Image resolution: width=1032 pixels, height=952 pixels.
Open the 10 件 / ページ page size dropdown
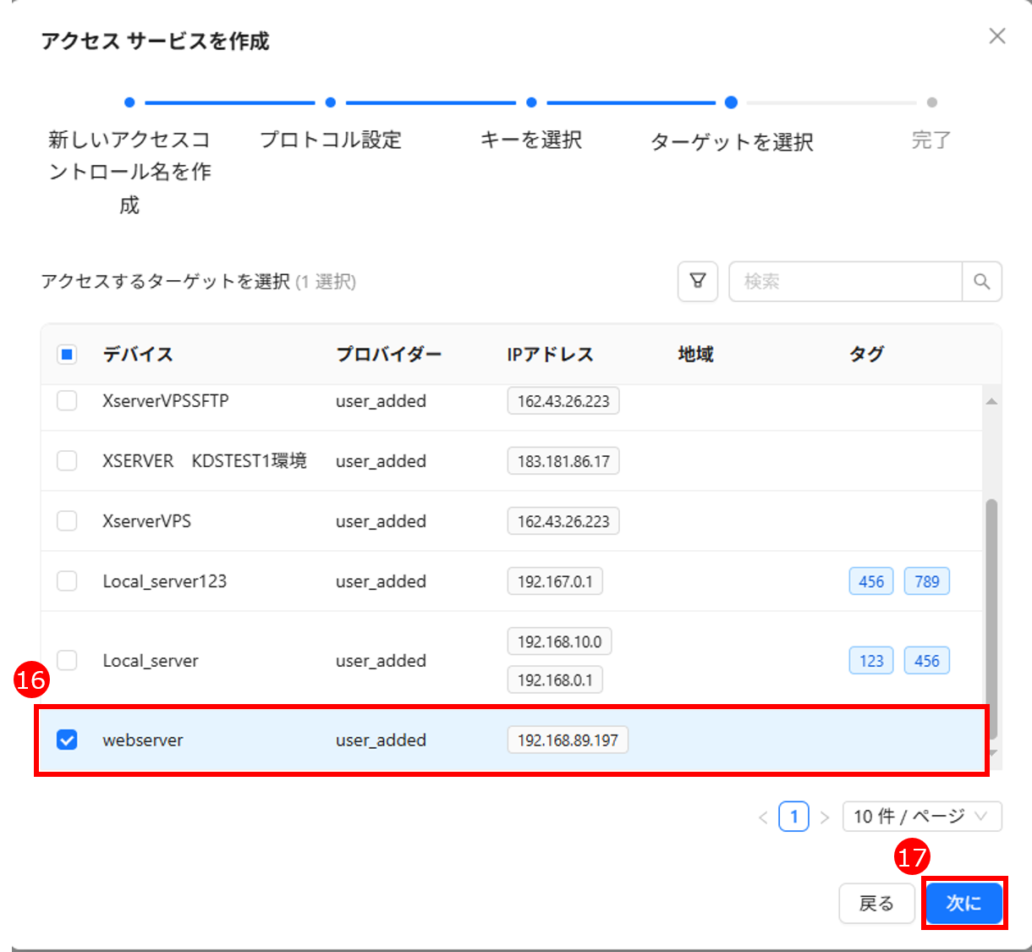point(921,817)
